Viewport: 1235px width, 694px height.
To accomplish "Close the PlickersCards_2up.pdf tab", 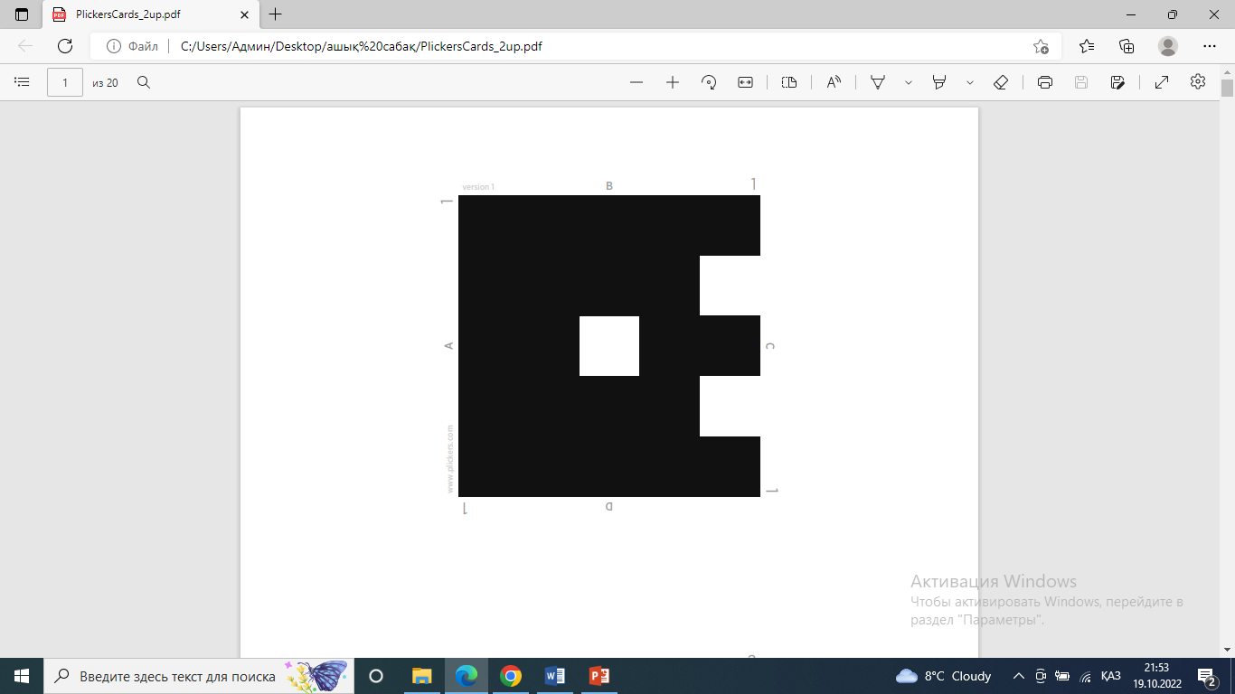I will (x=244, y=14).
